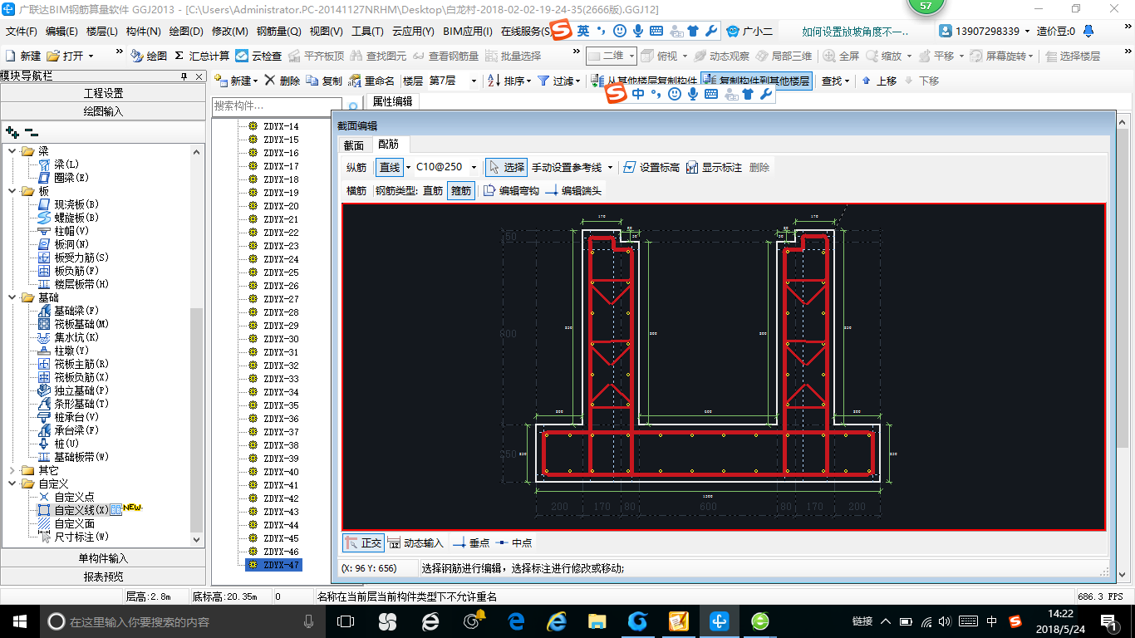Run 汇总计算 summary calculation

click(x=202, y=56)
